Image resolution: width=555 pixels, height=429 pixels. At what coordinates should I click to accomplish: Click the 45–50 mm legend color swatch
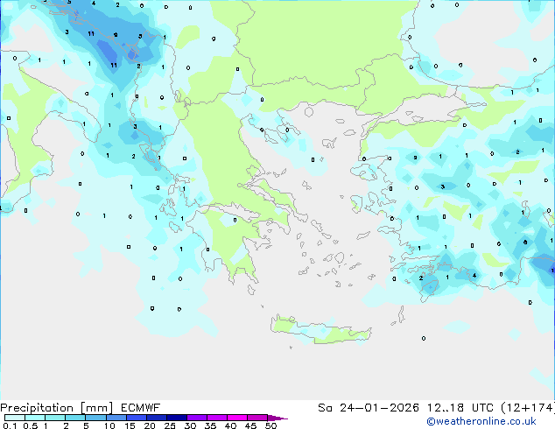tap(257, 418)
